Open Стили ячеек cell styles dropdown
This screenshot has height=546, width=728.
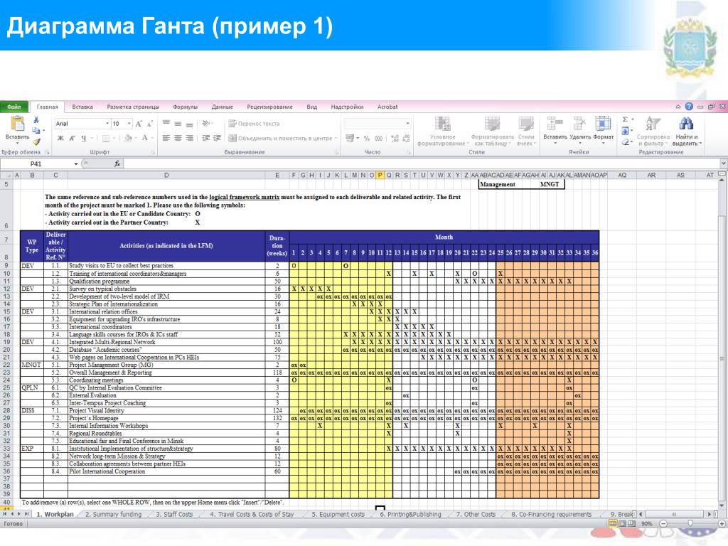(525, 132)
